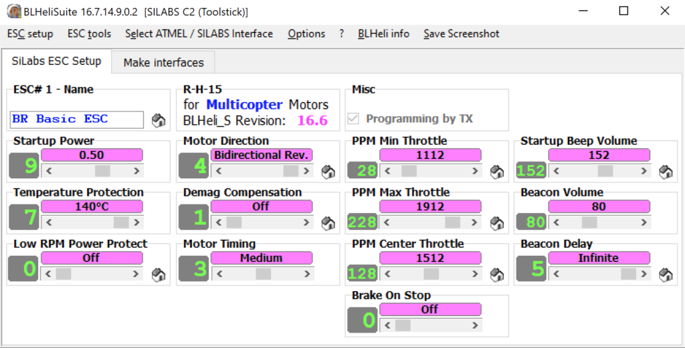Click the icon beside Low RPM Power Protect

point(159,275)
